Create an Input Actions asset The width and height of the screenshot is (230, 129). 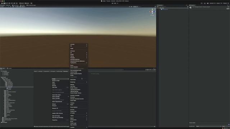[x=79, y=125]
